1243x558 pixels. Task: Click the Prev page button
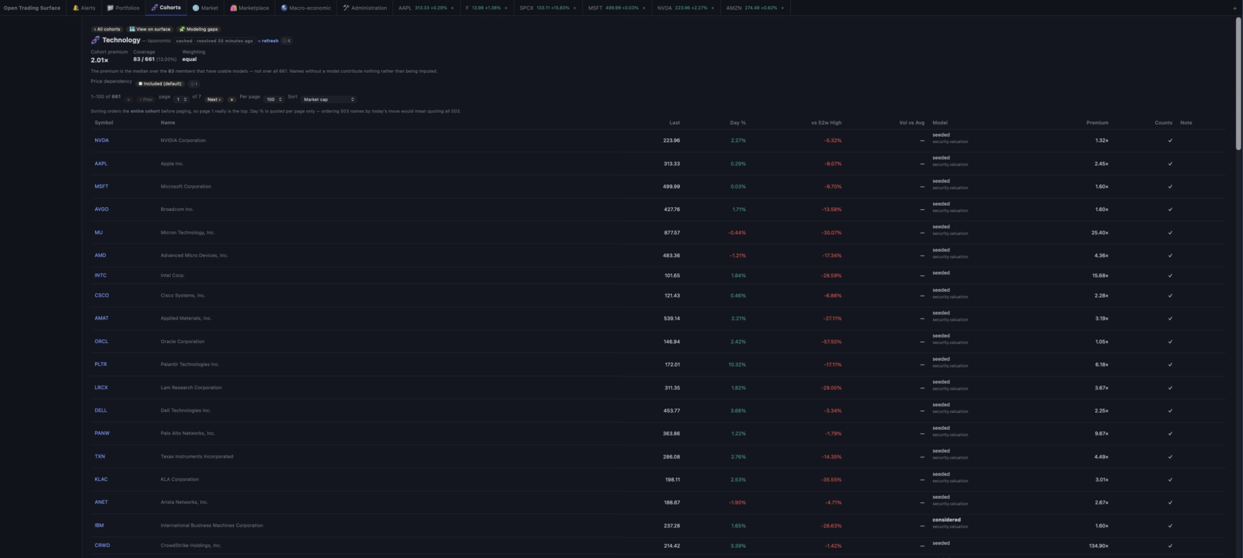click(146, 99)
